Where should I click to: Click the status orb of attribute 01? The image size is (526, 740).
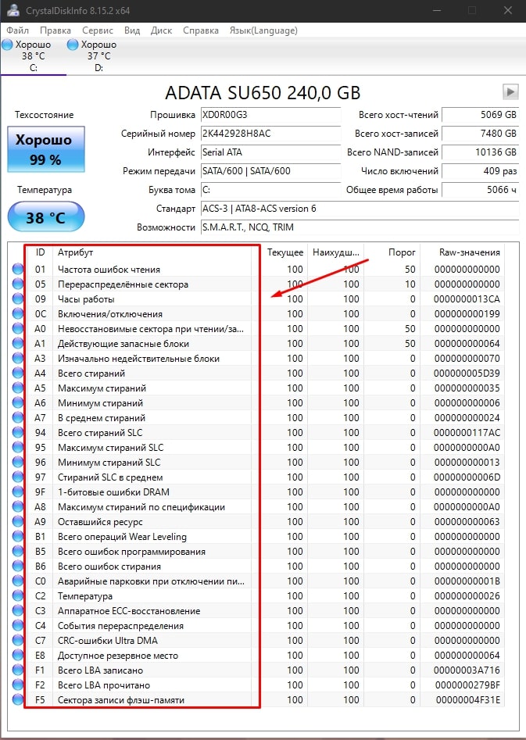(18, 270)
